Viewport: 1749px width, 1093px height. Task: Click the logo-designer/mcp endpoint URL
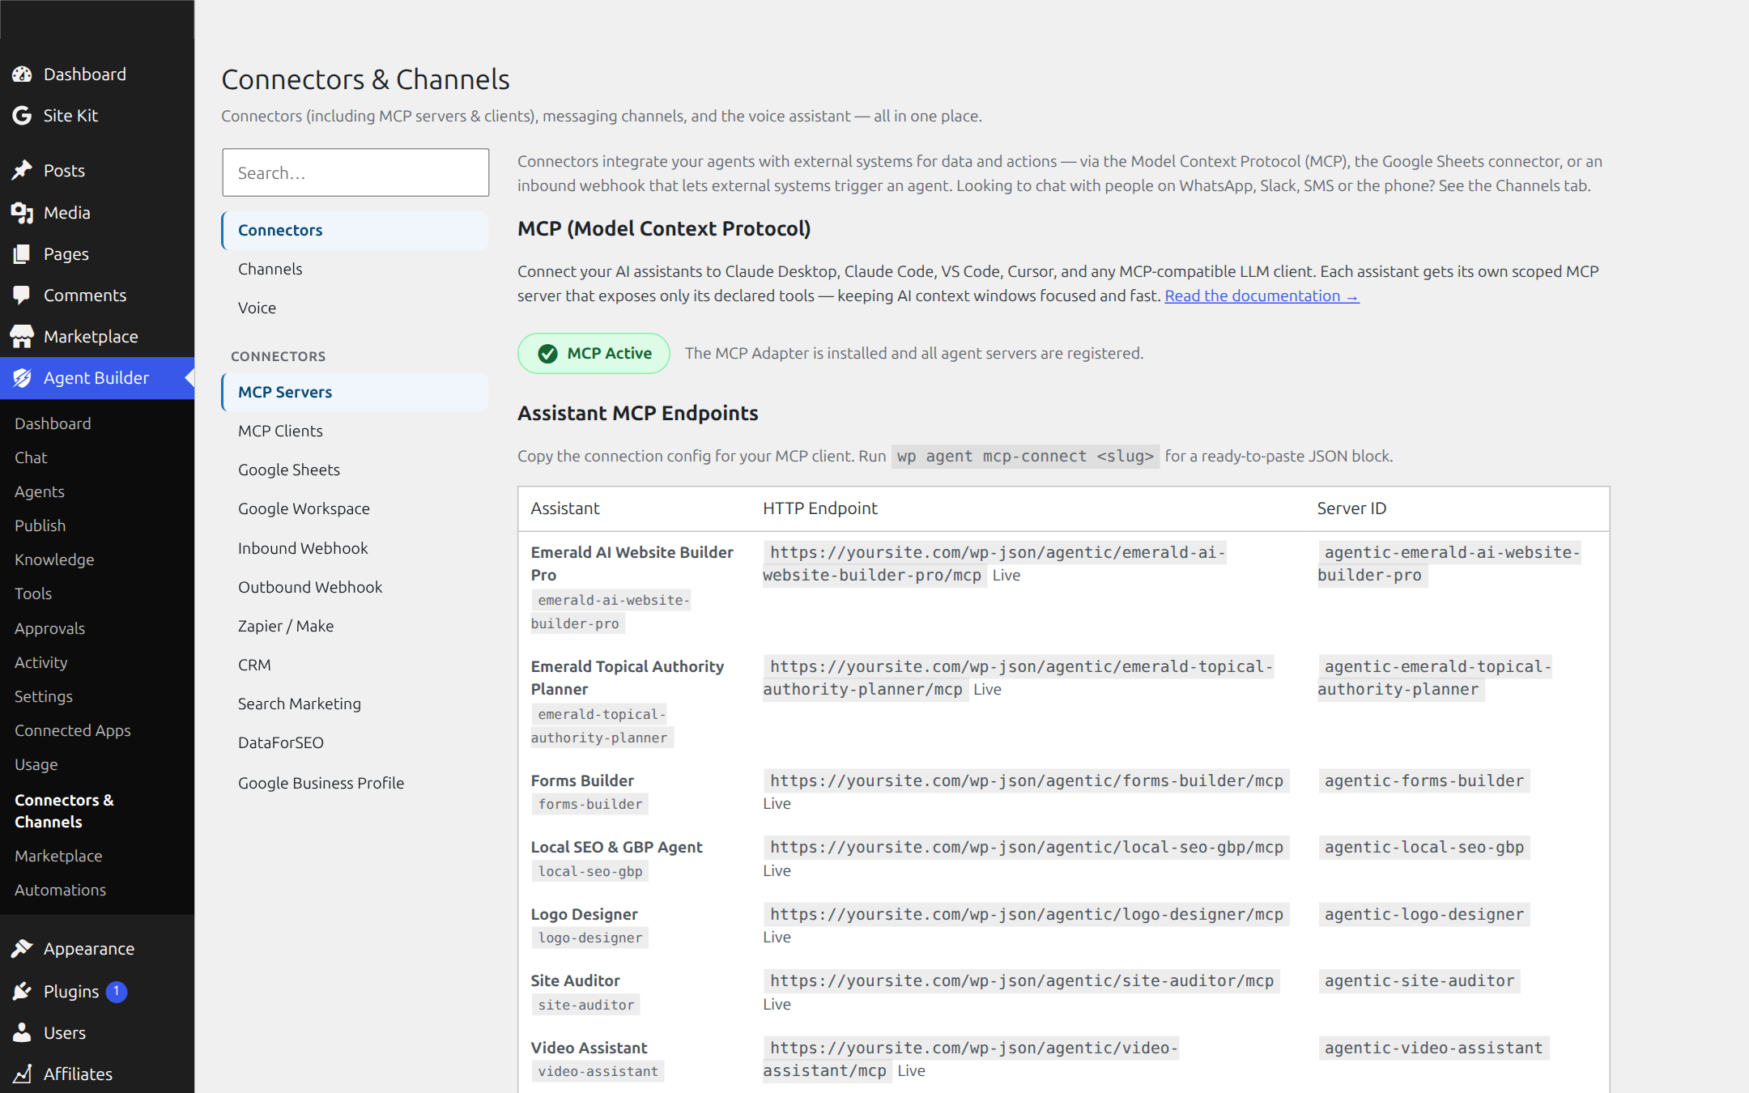tap(1026, 915)
